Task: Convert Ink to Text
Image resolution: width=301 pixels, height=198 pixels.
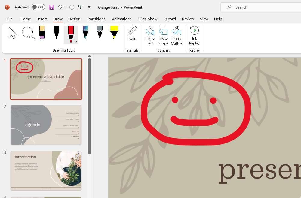Action: [x=150, y=36]
